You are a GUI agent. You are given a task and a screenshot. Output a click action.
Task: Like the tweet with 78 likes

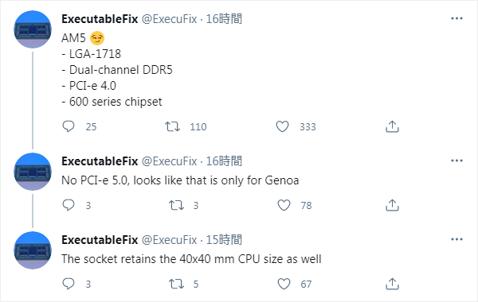pos(284,205)
